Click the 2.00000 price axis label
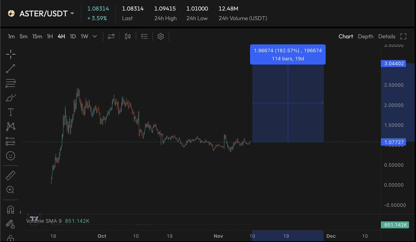 point(394,105)
